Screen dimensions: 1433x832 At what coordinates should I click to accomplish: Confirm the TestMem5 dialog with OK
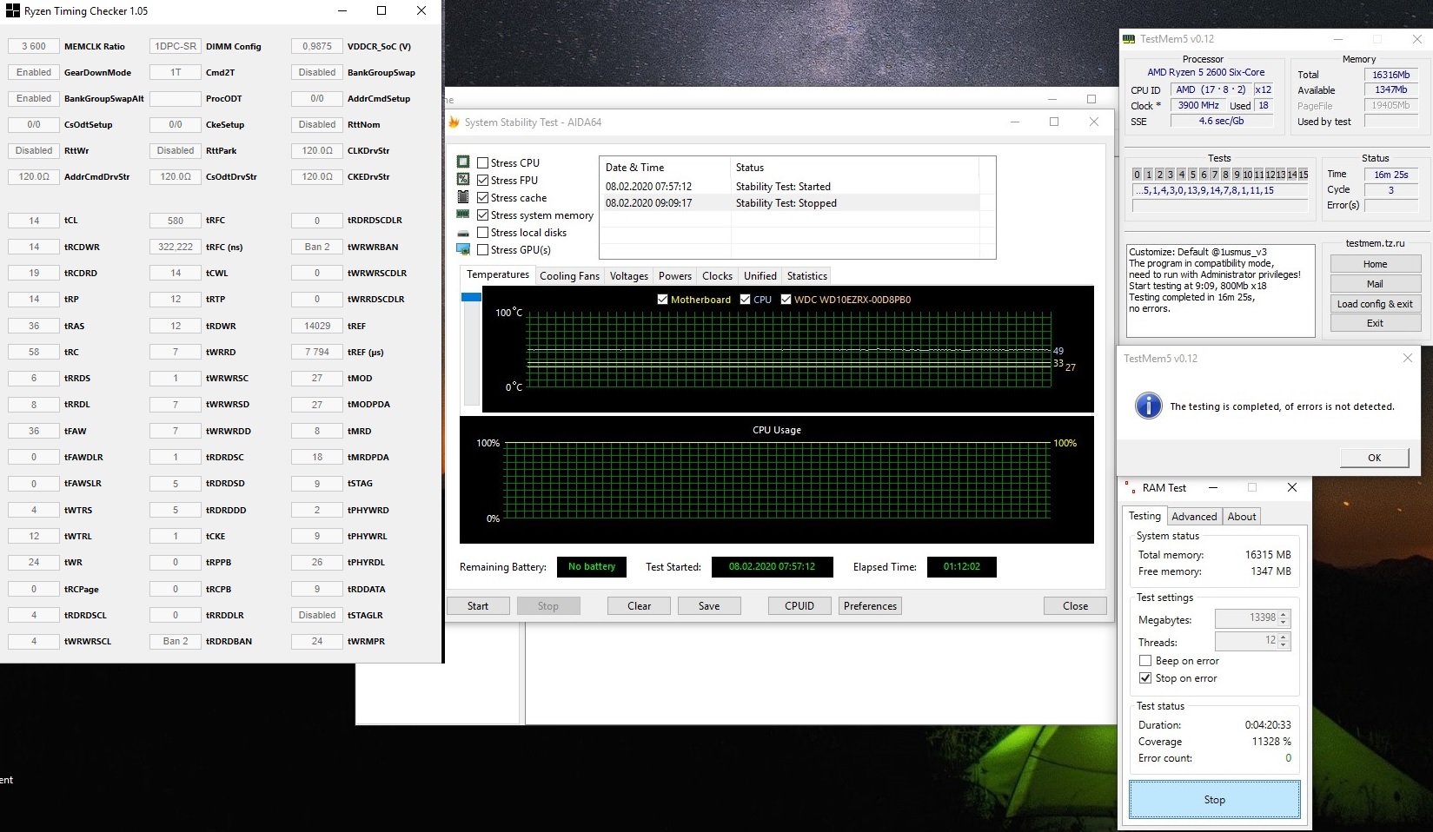(x=1375, y=458)
